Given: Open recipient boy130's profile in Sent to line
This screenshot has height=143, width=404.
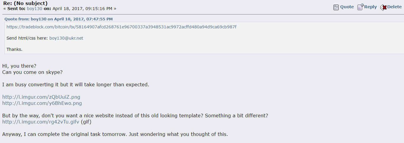Looking at the screenshot, I should tap(35, 9).
